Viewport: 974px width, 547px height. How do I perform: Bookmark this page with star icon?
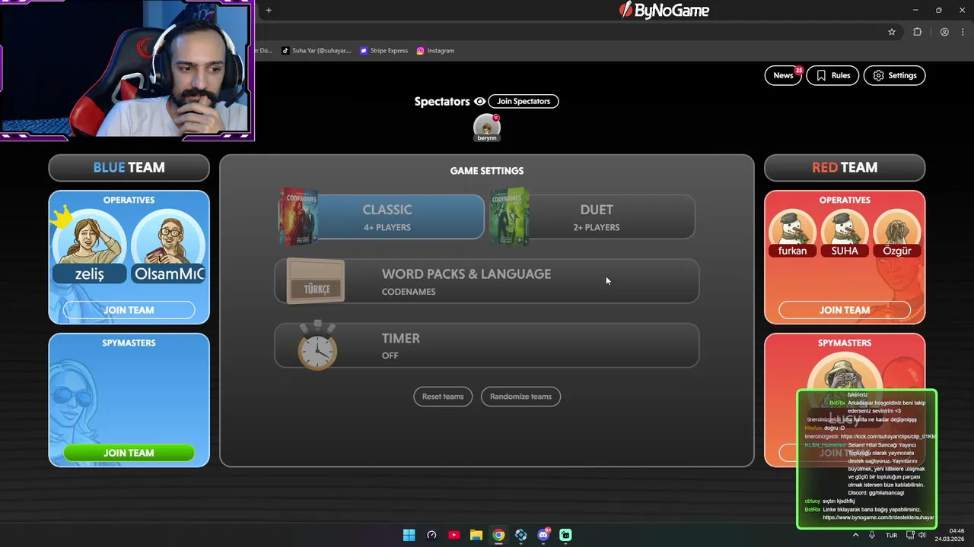(892, 32)
